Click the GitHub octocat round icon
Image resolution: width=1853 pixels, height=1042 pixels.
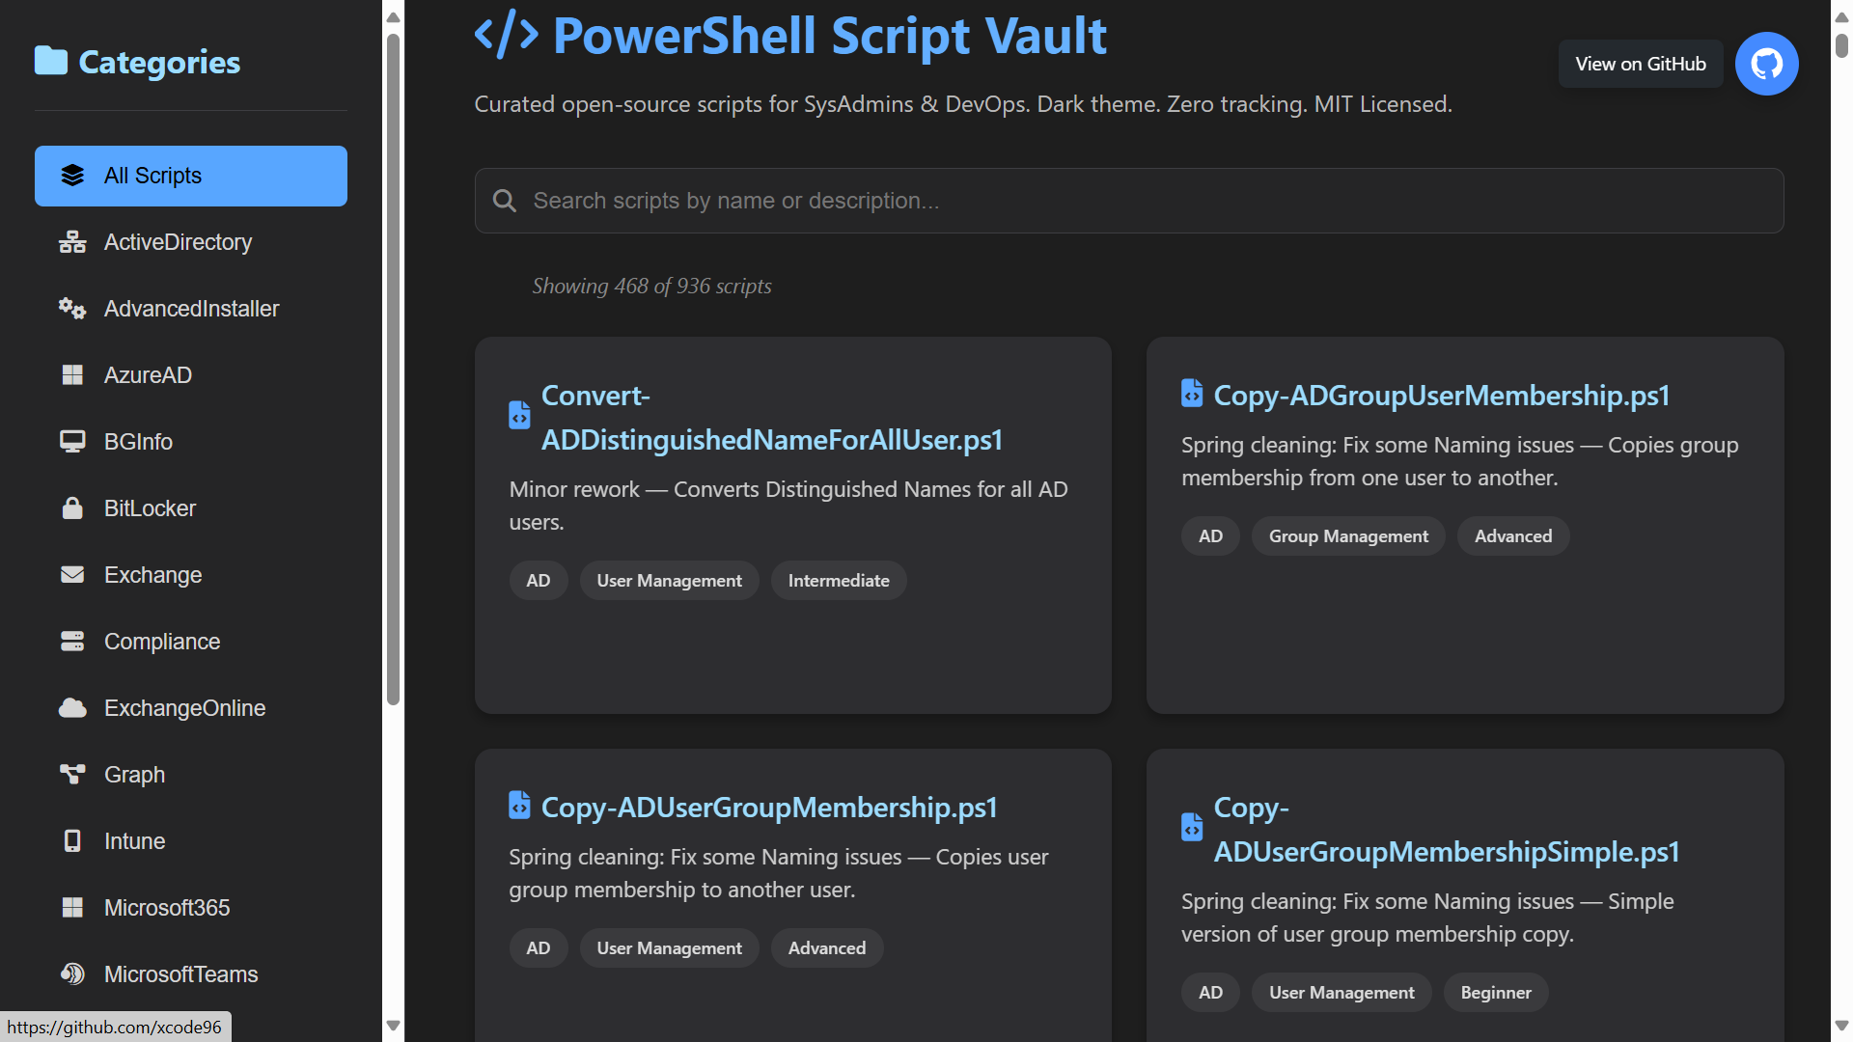(1766, 64)
